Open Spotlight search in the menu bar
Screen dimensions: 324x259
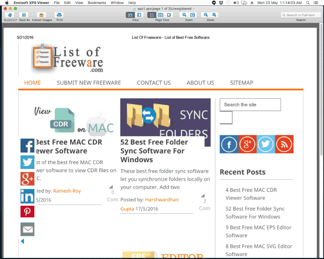tap(308, 3)
